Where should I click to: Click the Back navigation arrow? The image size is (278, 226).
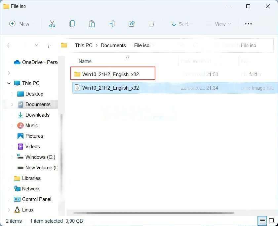pyautogui.click(x=8, y=45)
